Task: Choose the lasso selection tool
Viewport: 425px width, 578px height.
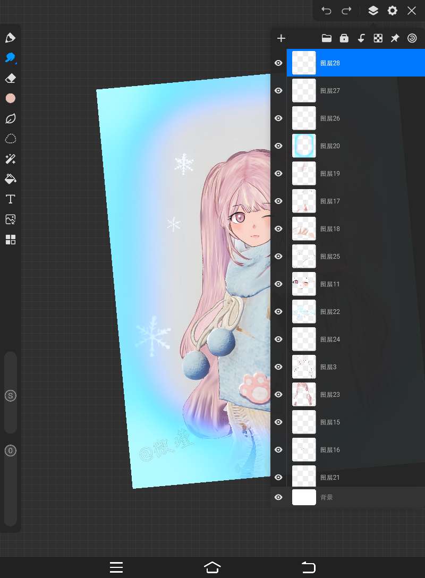Action: pyautogui.click(x=10, y=139)
